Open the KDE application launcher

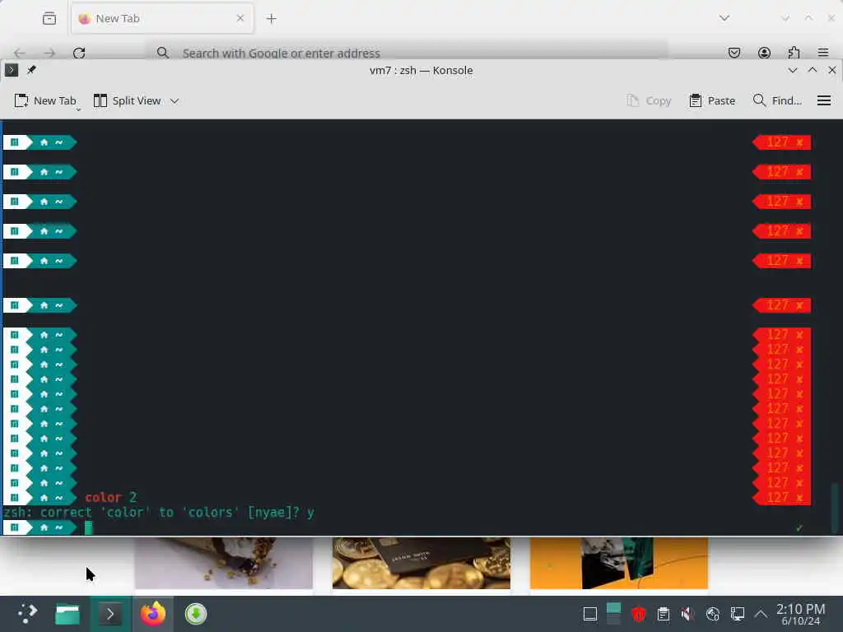[27, 614]
